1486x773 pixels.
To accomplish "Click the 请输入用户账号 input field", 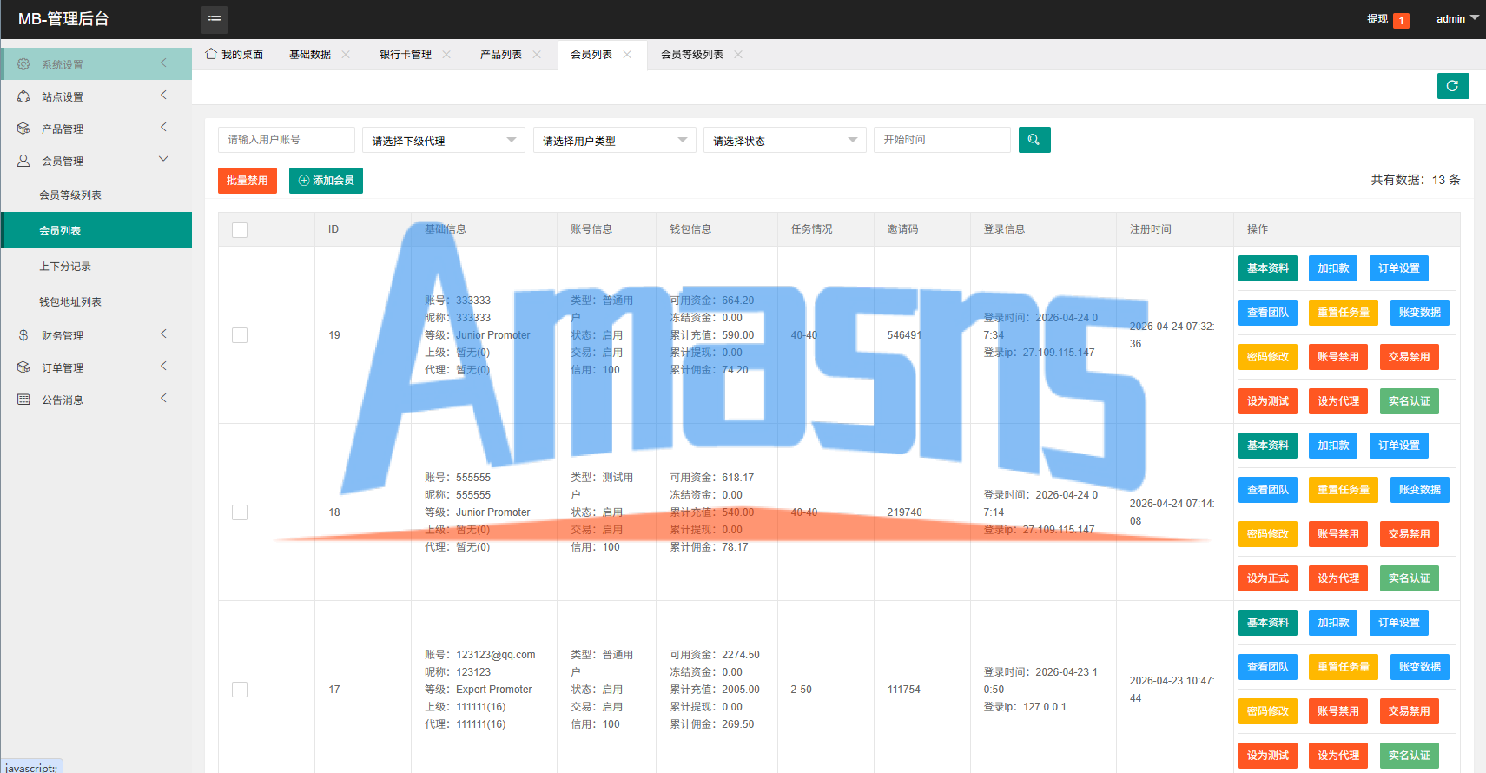I will [287, 140].
